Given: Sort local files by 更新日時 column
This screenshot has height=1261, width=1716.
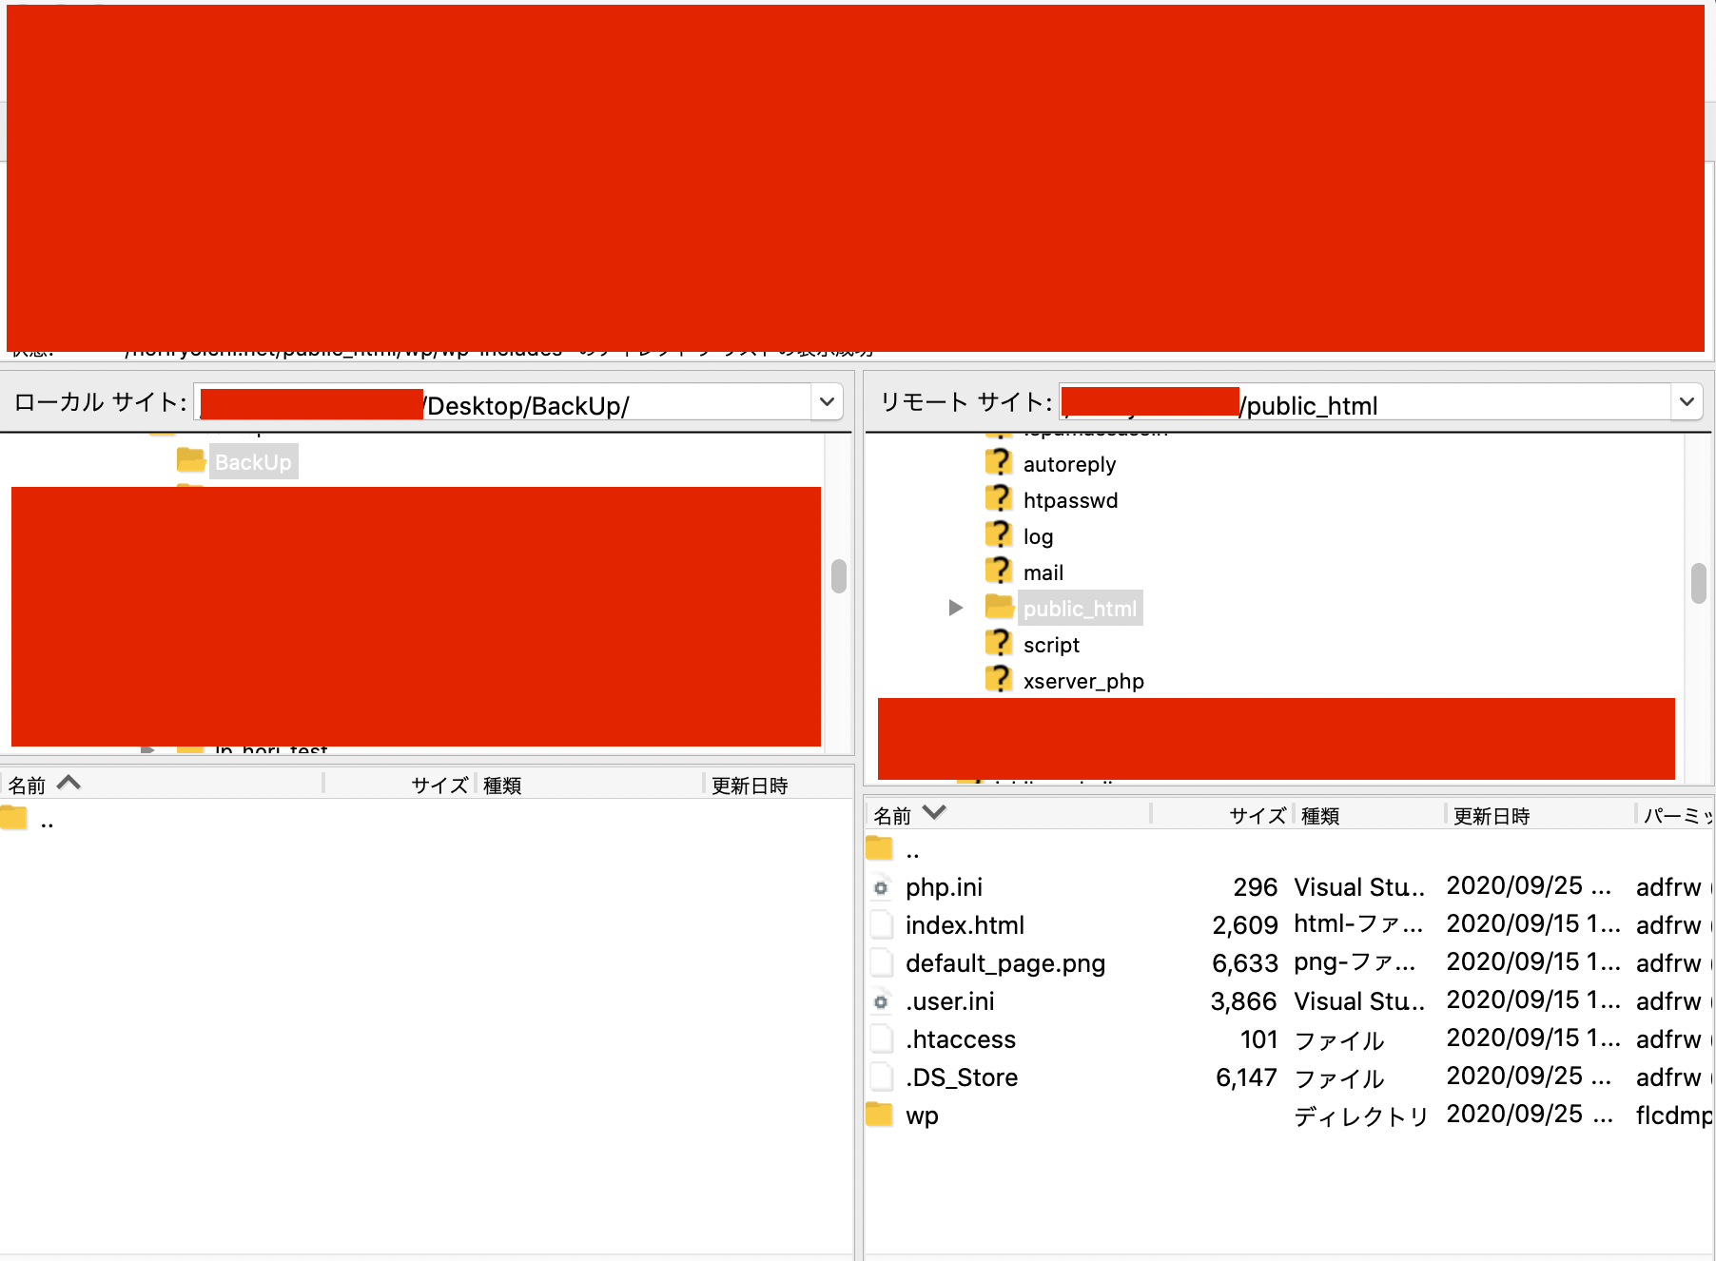Looking at the screenshot, I should [x=778, y=785].
